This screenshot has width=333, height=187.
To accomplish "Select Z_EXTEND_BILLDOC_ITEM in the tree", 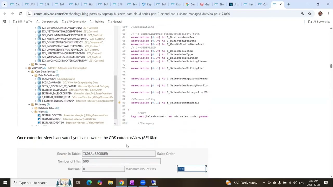I will pyautogui.click(x=56, y=97).
